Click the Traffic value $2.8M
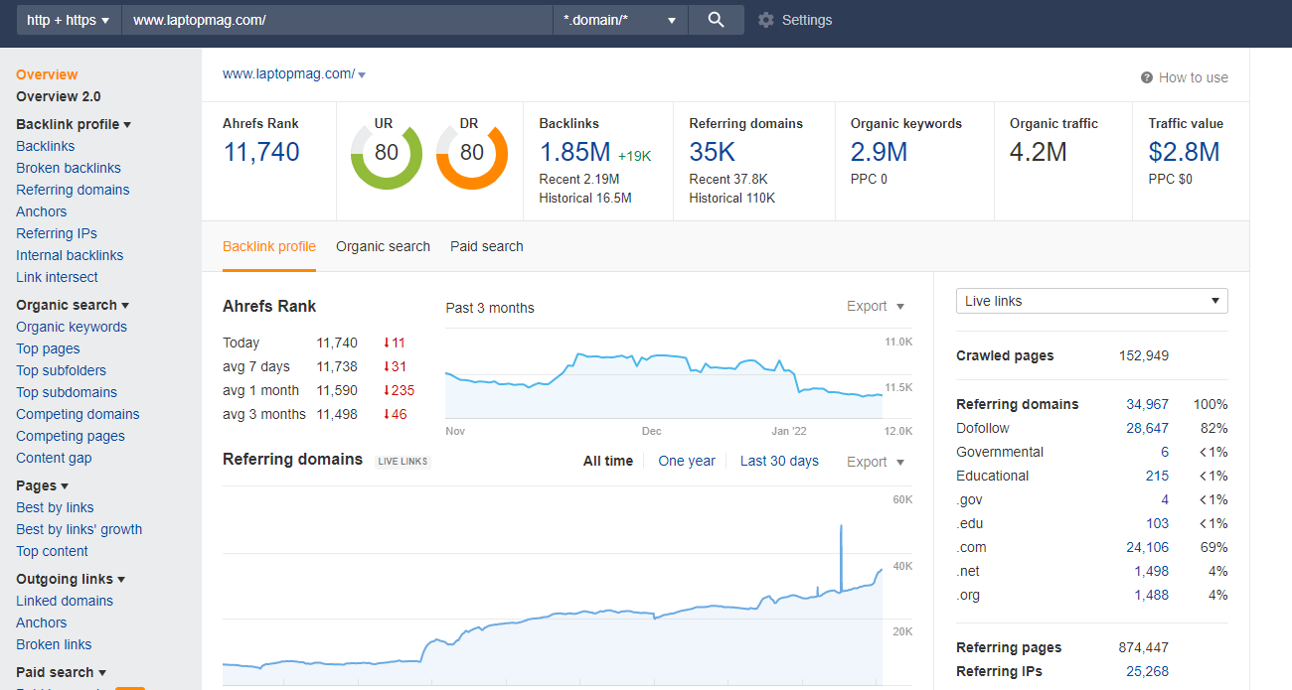The height and width of the screenshot is (690, 1292). coord(1184,152)
